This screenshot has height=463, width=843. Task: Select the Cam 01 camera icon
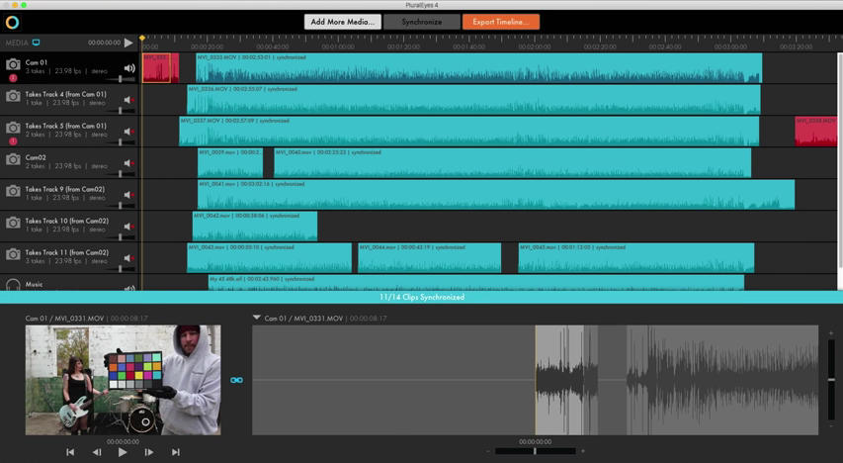click(x=13, y=64)
